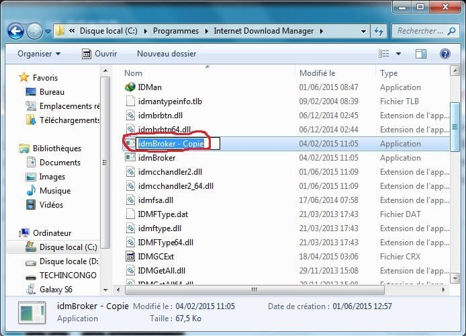This screenshot has height=336, width=466.
Task: Expand arrow after Internet Download Manager breadcrumb
Action: coord(321,31)
